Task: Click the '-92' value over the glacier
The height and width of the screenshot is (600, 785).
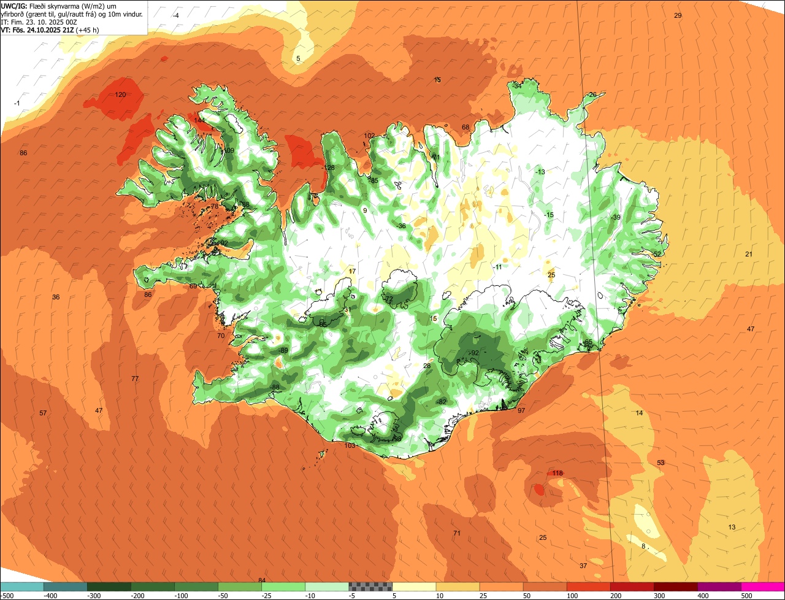Action: 474,353
